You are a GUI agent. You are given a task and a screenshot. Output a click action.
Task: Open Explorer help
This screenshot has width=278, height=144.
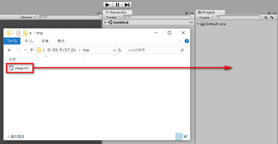[187, 41]
